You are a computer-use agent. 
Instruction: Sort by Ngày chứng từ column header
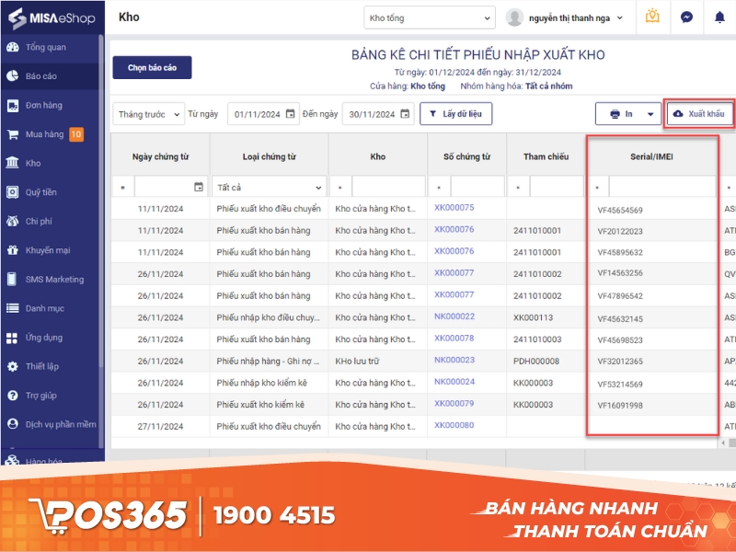pyautogui.click(x=160, y=156)
